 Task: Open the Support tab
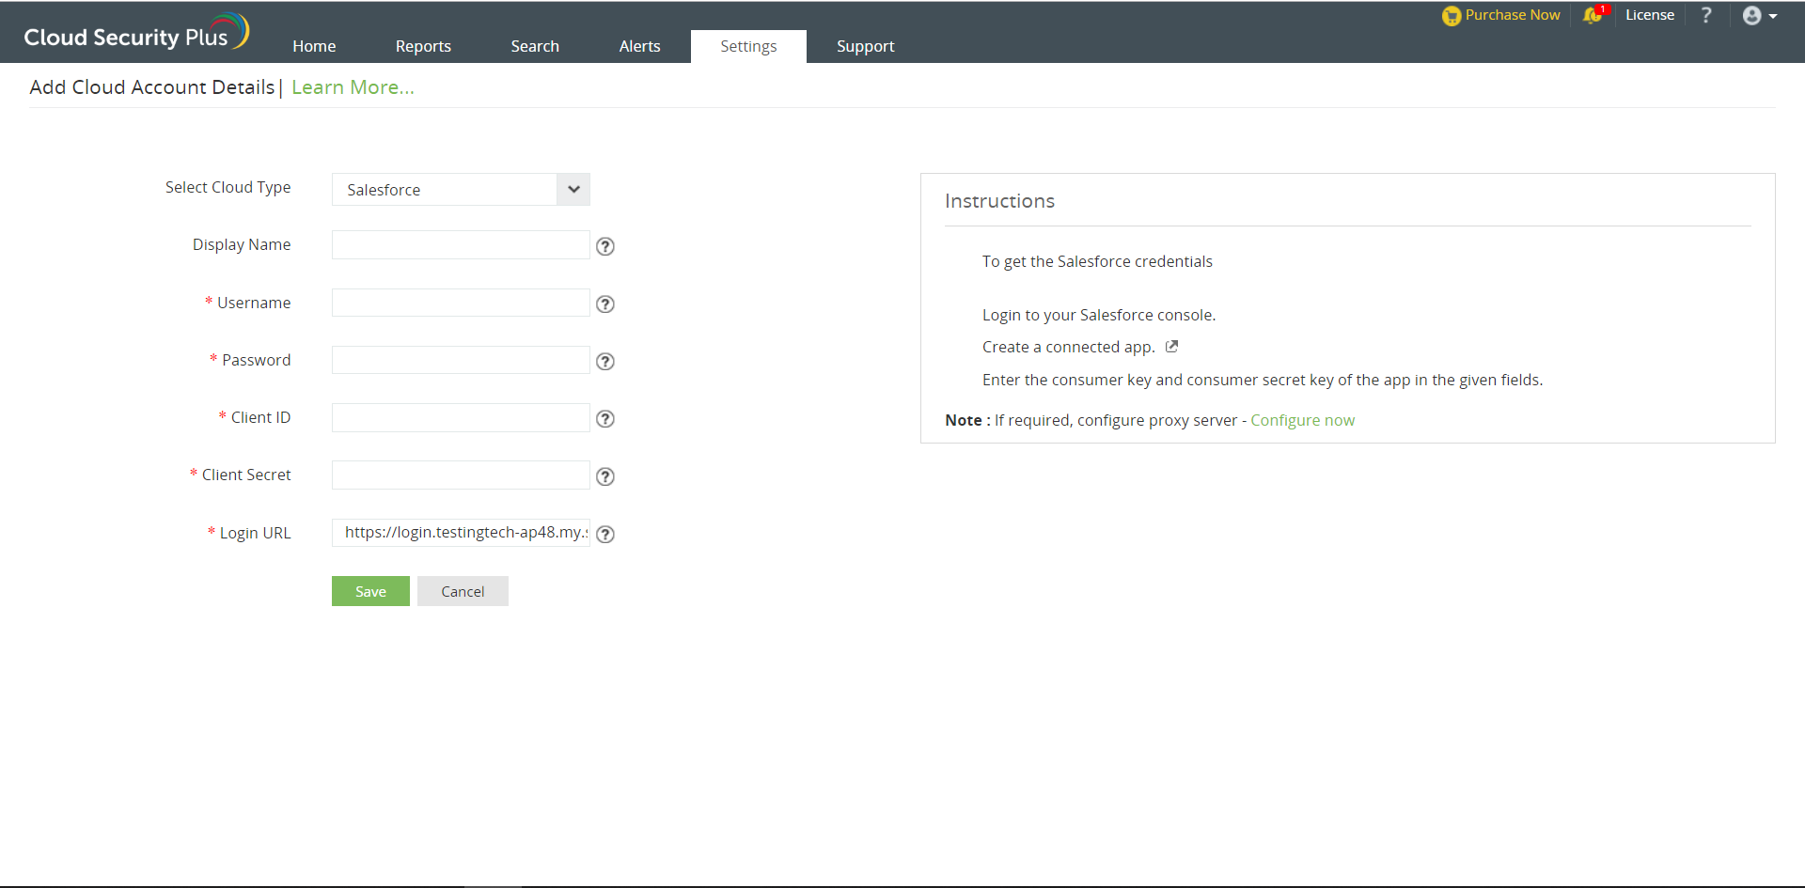coord(865,46)
